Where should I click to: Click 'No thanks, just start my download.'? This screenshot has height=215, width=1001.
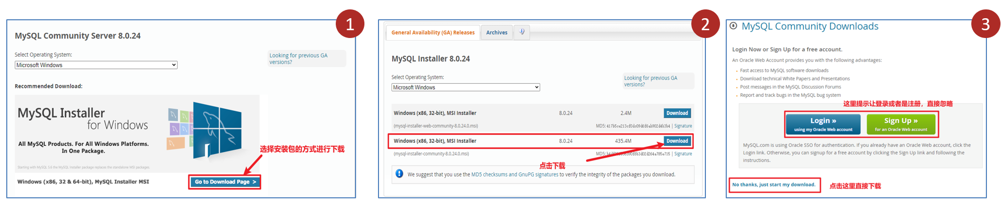pos(774,185)
